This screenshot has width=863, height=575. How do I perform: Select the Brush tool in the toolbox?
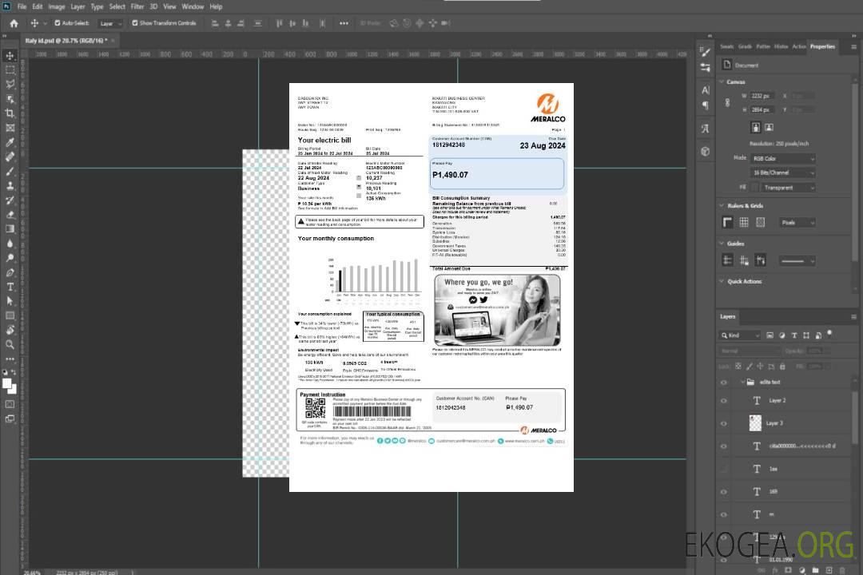(10, 171)
